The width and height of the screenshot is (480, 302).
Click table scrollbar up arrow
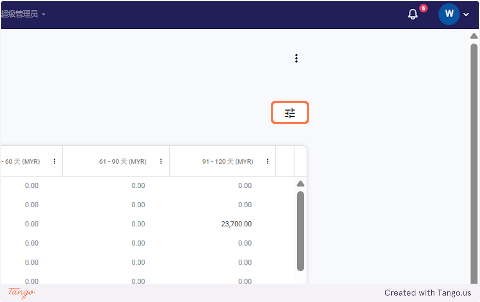click(x=300, y=184)
